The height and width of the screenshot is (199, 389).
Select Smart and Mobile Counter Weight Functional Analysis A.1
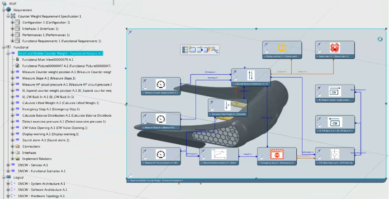pyautogui.click(x=60, y=53)
